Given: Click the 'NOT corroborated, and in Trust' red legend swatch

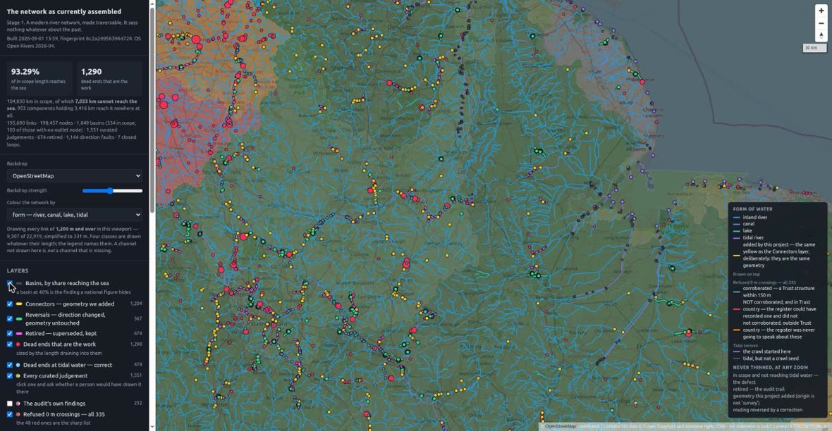Looking at the screenshot, I should pos(737,309).
